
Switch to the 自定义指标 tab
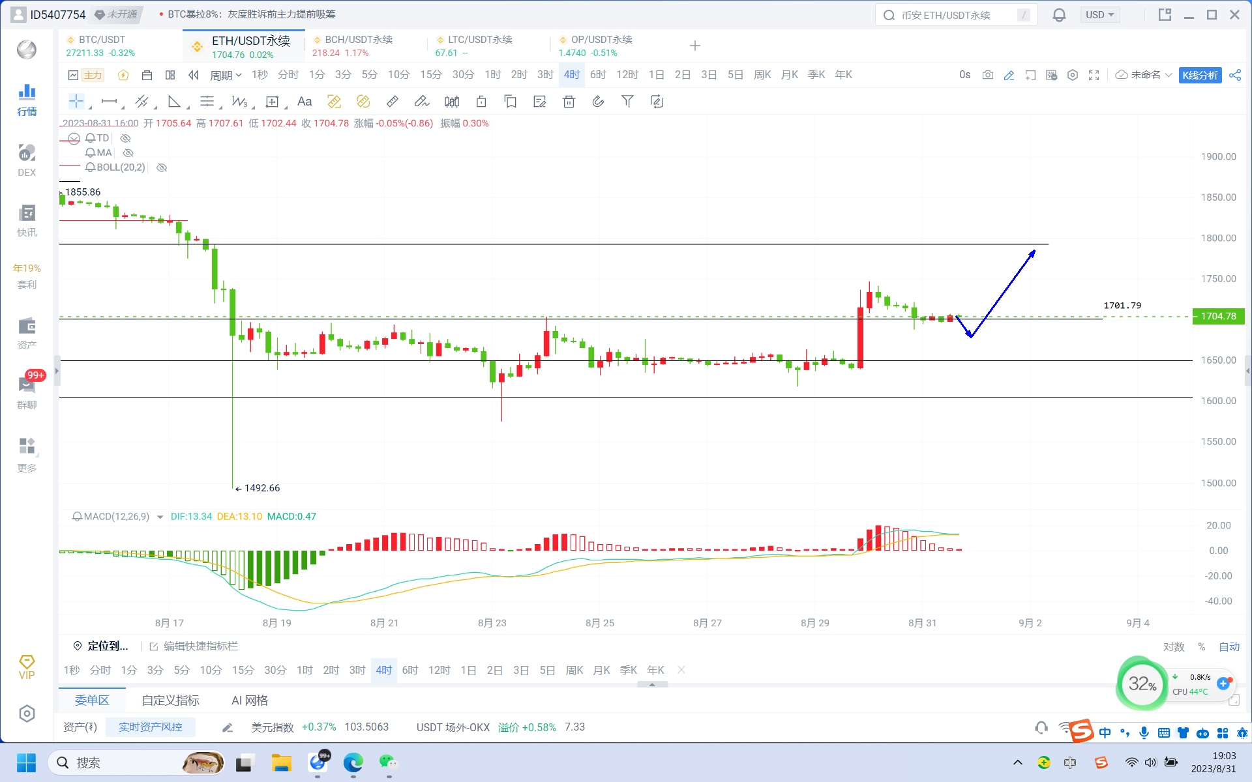(x=170, y=701)
